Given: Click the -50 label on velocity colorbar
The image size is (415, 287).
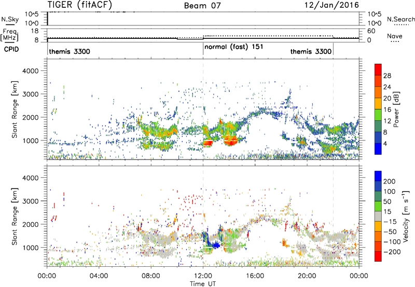Looking at the screenshot, I should tap(391, 232).
